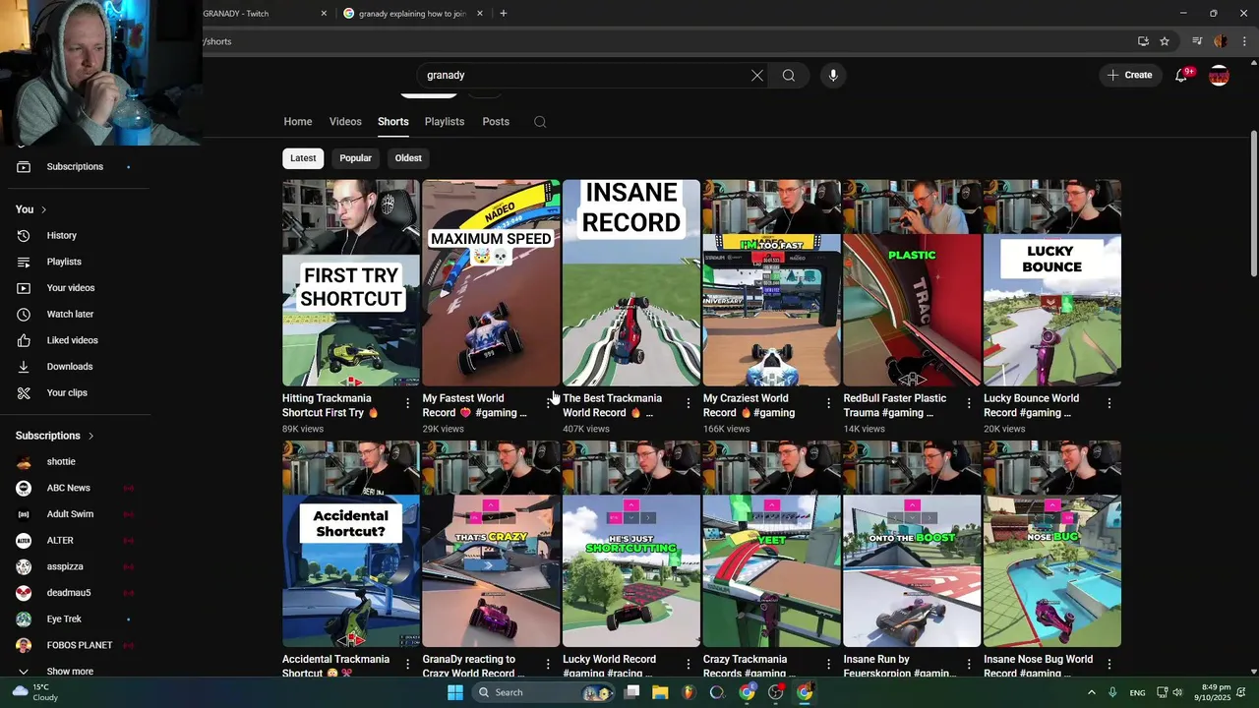Expand Show more subscriptions
Image resolution: width=1259 pixels, height=708 pixels.
pos(70,672)
